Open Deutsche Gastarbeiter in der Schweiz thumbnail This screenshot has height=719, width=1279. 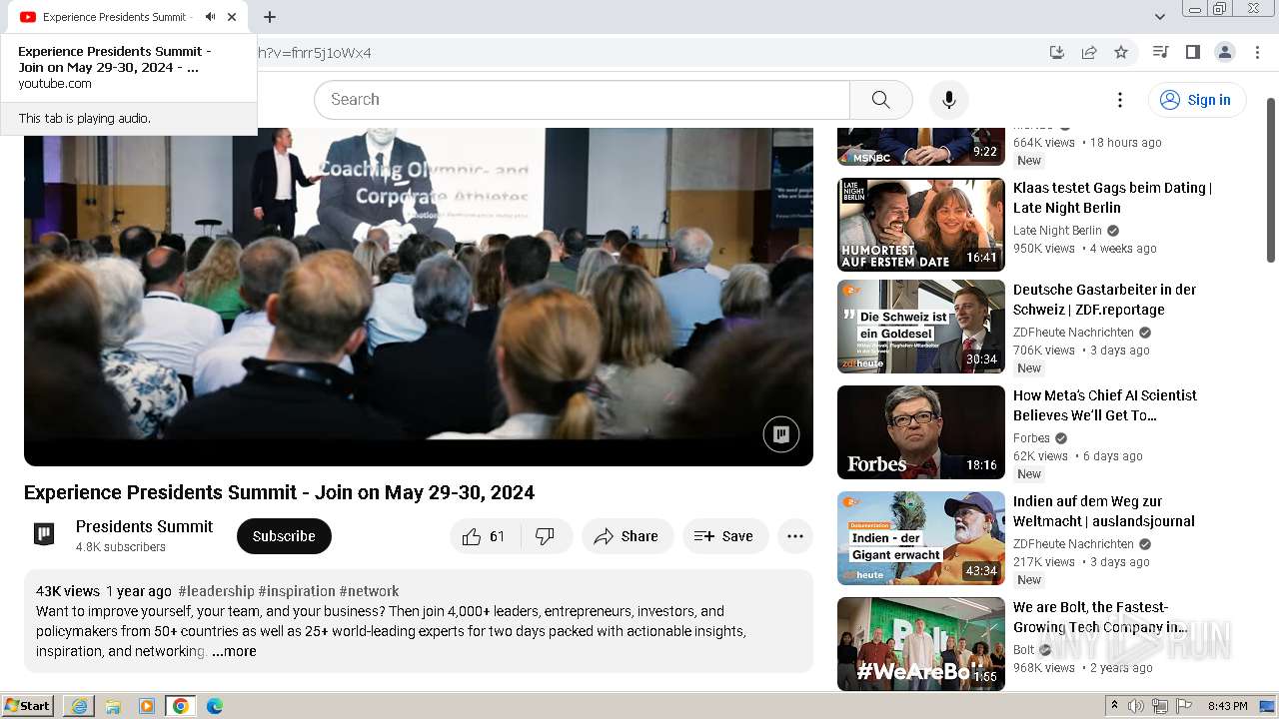click(921, 327)
